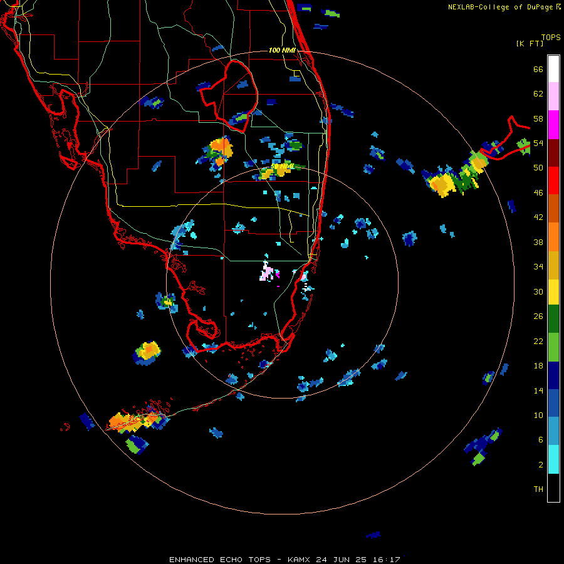Click the 6 legend value
The height and width of the screenshot is (564, 564).
tap(541, 440)
